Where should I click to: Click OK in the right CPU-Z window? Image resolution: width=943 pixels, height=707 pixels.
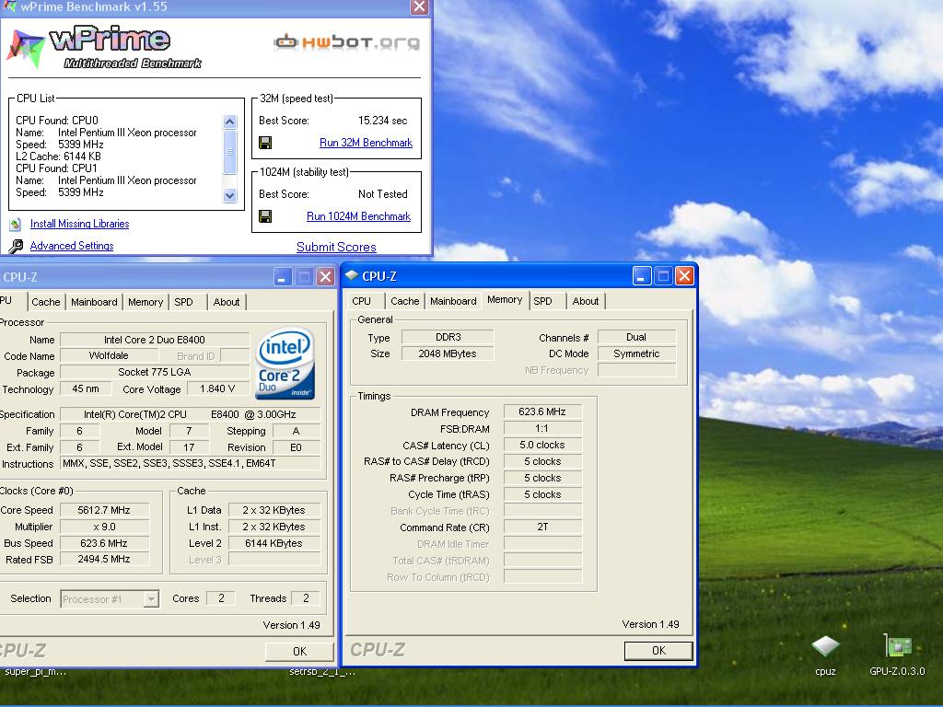pyautogui.click(x=658, y=651)
